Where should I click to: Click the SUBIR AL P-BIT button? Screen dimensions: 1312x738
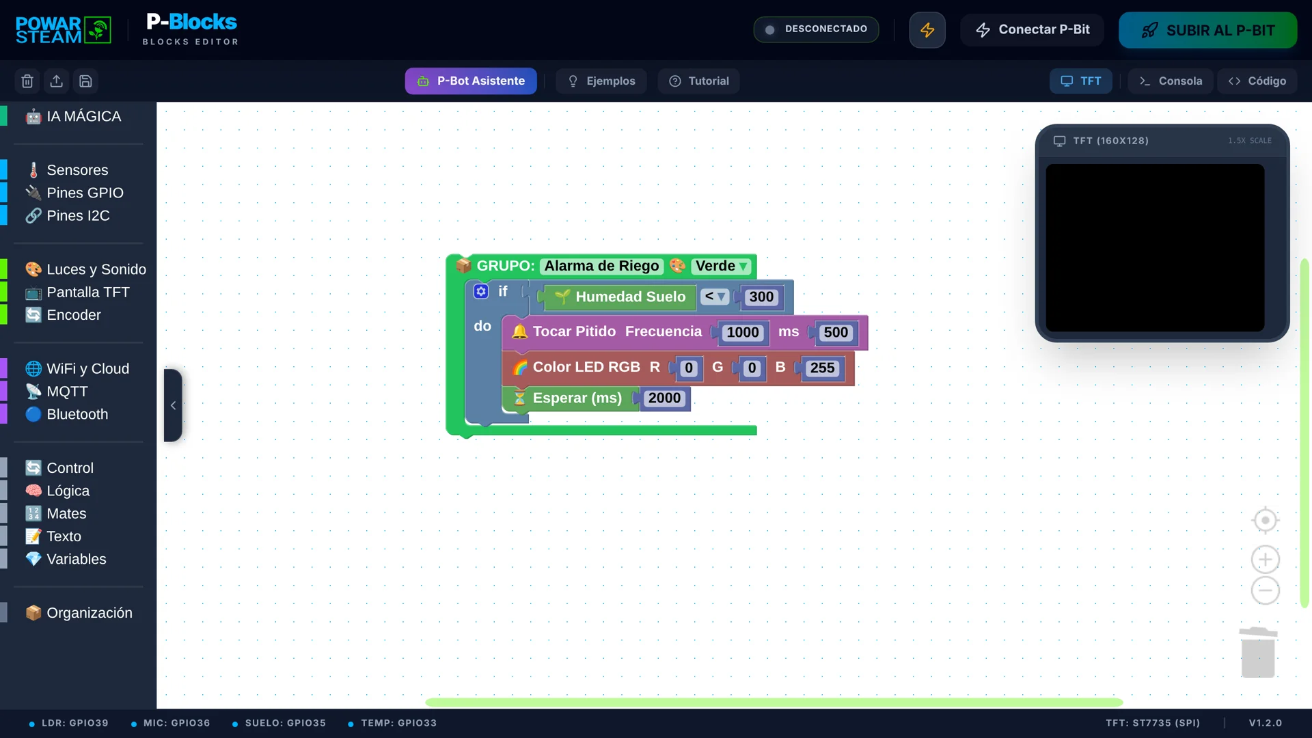click(1207, 30)
